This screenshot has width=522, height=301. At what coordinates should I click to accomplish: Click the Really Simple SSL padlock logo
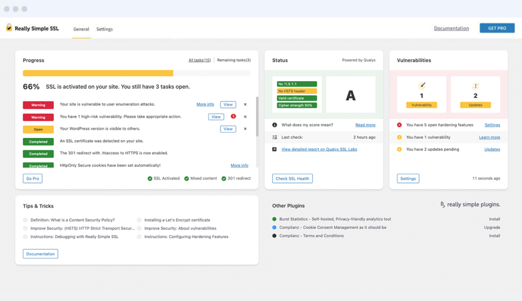(x=9, y=28)
